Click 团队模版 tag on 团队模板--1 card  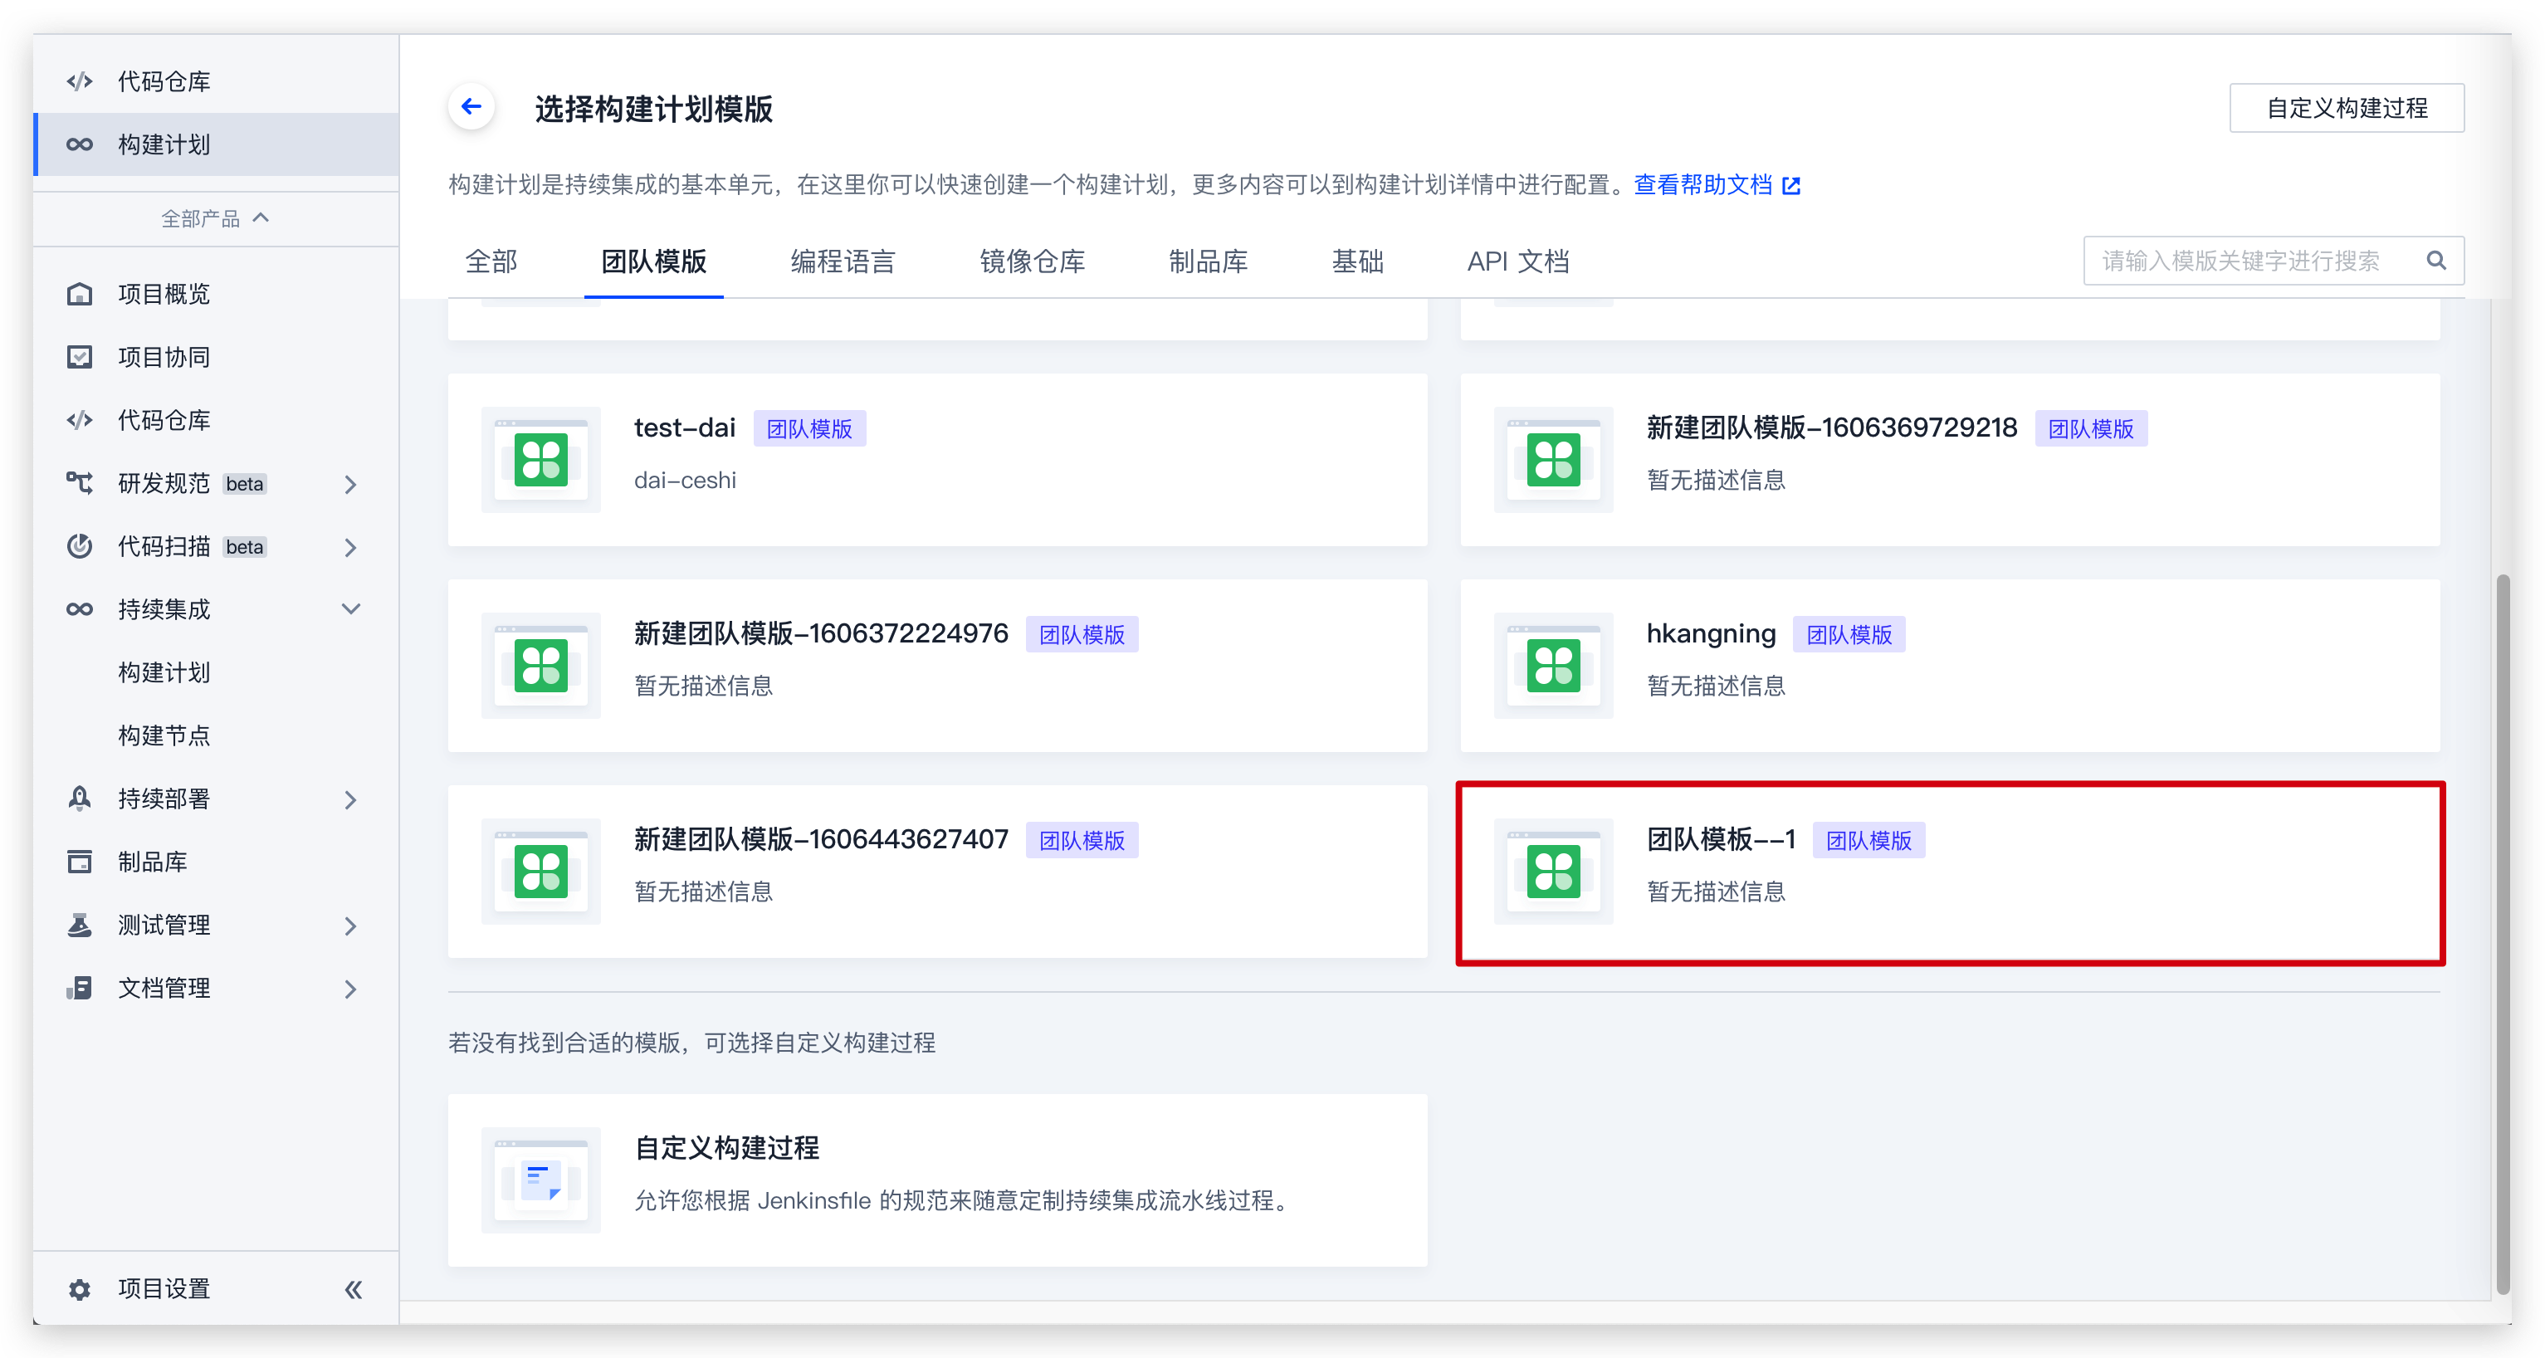point(1869,841)
